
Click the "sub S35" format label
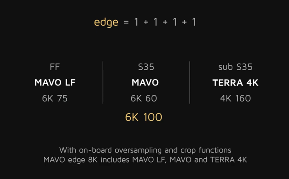235,67
